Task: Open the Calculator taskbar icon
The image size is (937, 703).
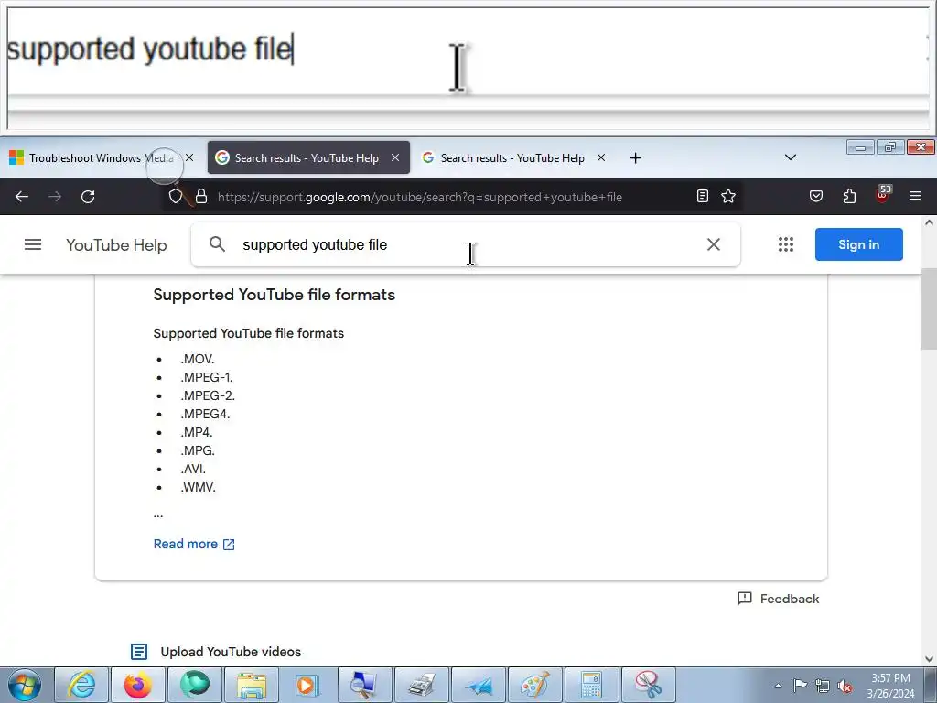Action: pos(591,685)
